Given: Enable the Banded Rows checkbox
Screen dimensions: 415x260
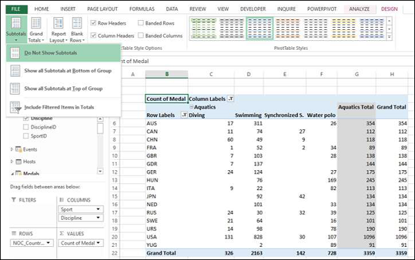Looking at the screenshot, I should pos(141,23).
